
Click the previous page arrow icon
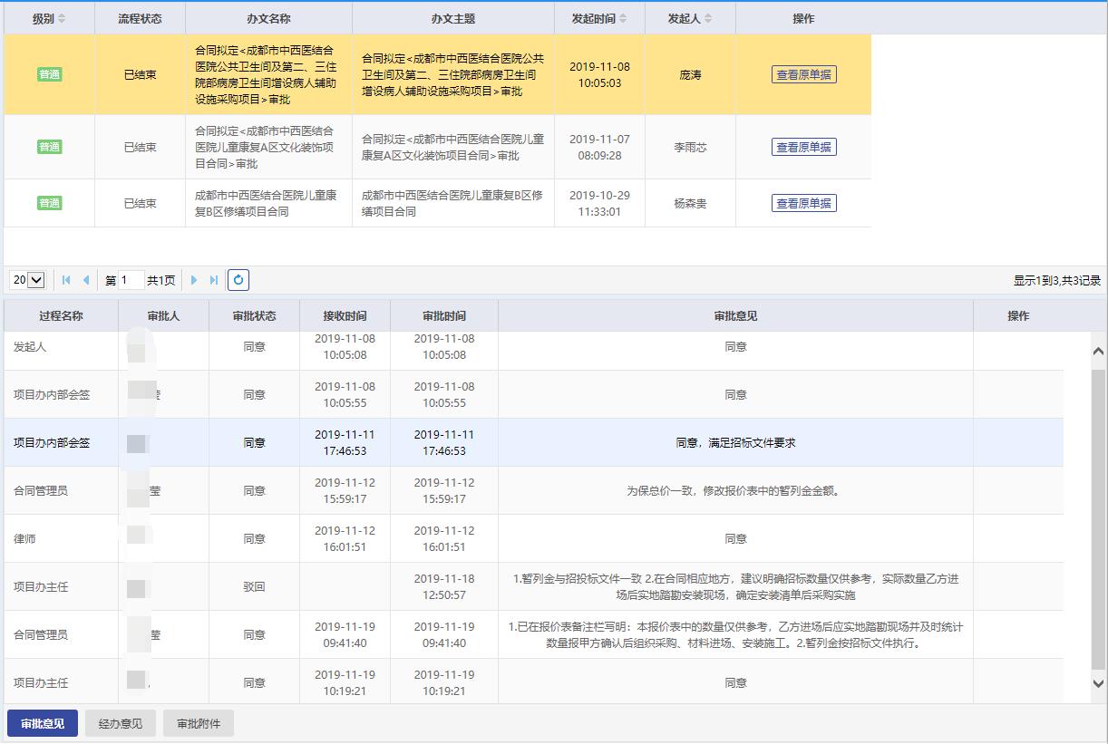[x=86, y=280]
